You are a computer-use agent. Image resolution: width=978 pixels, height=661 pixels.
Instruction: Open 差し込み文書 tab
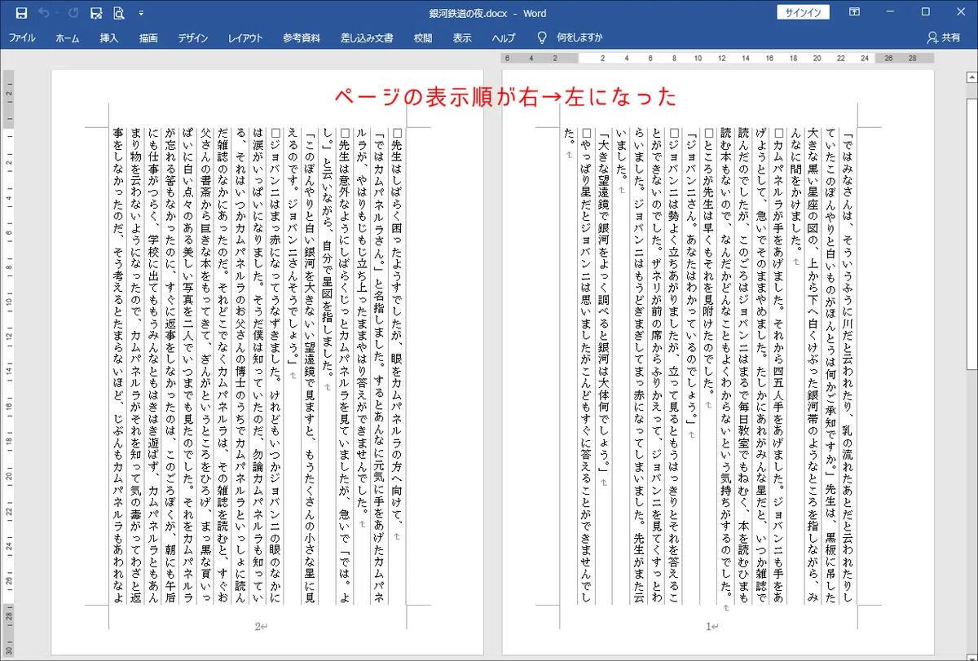[x=367, y=38]
